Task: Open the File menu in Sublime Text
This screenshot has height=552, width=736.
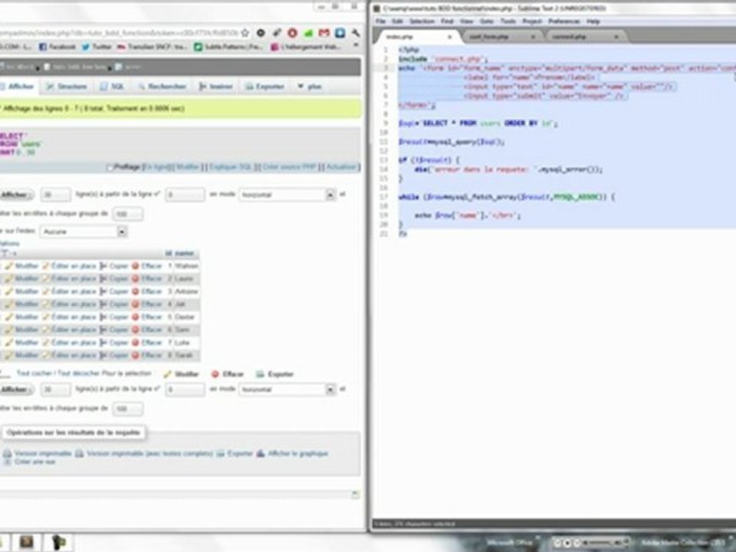Action: point(381,21)
